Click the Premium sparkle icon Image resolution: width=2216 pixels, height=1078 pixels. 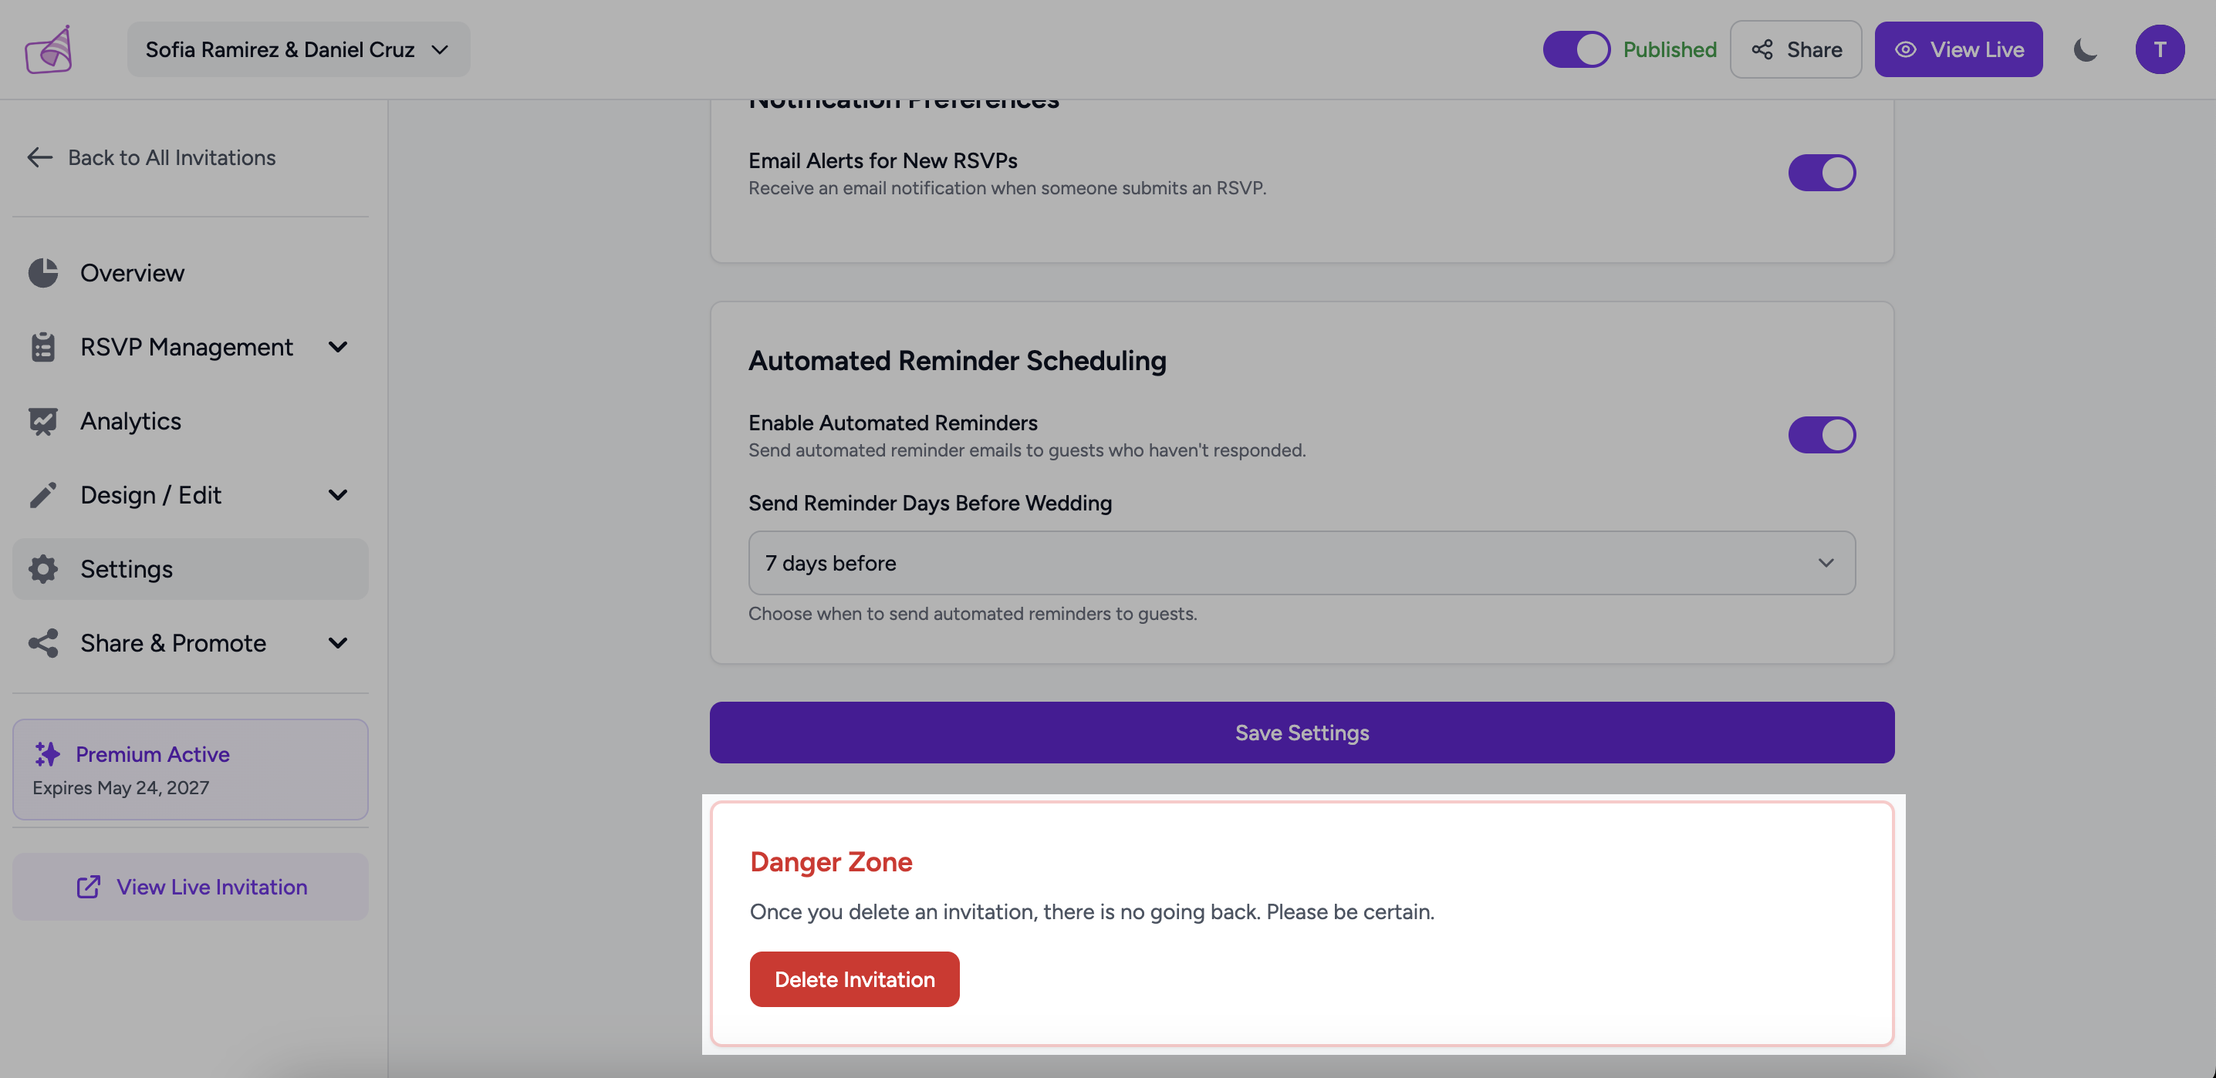coord(47,754)
